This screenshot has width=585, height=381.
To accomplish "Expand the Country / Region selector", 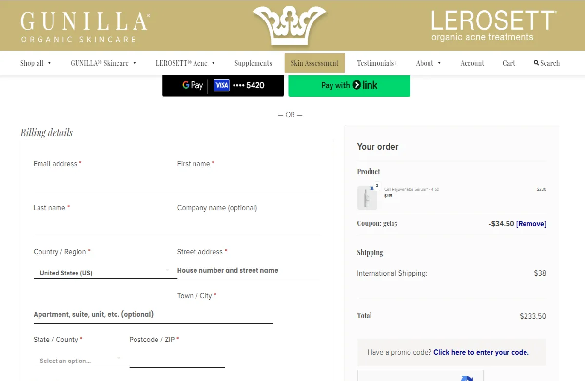I will 104,273.
